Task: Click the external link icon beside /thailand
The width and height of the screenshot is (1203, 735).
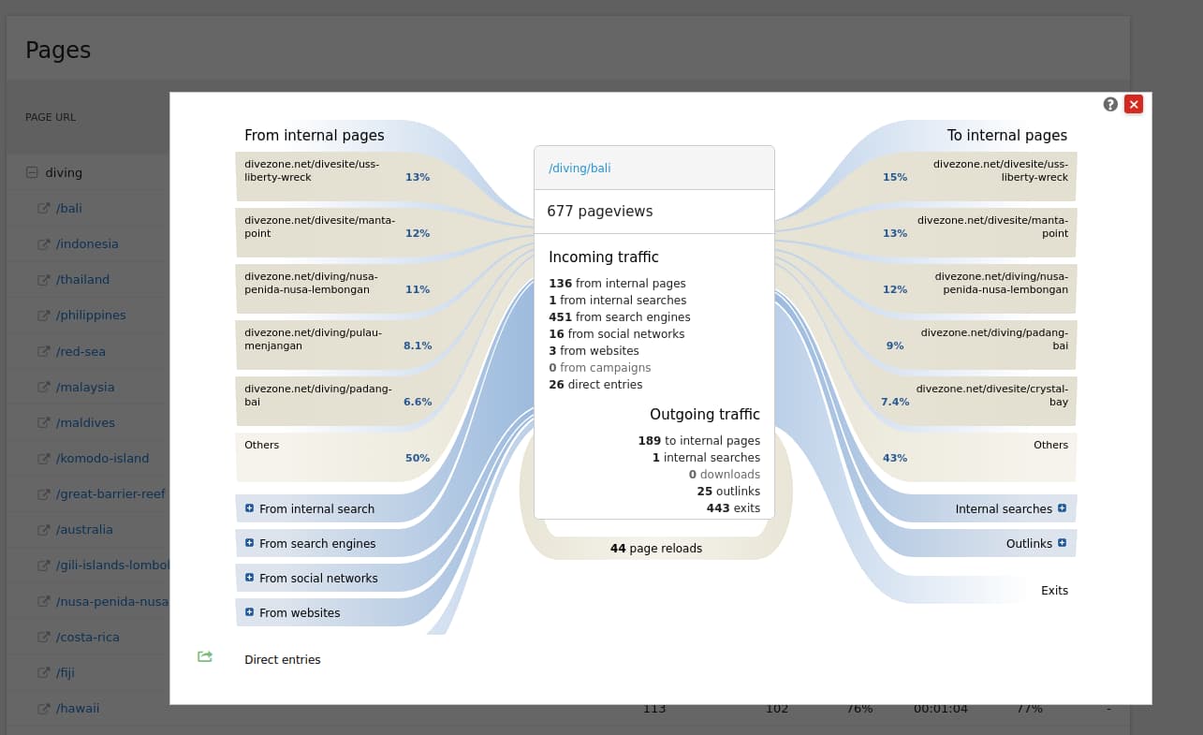Action: 43,279
